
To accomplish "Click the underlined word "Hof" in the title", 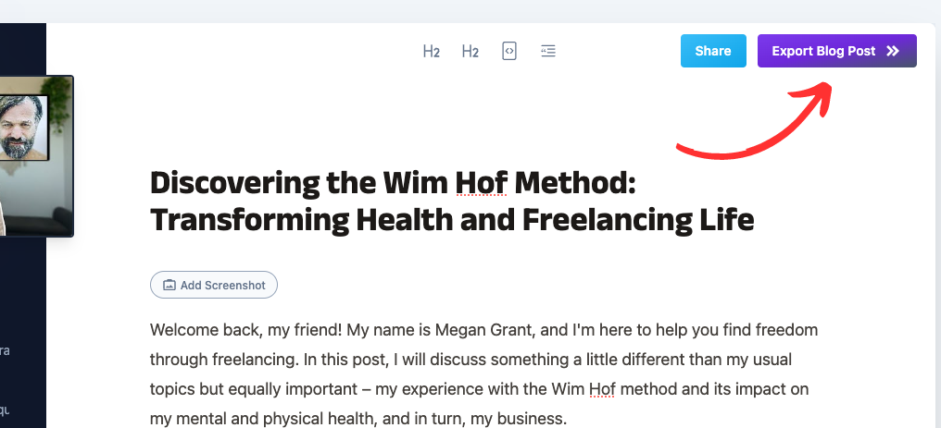I will tap(482, 184).
